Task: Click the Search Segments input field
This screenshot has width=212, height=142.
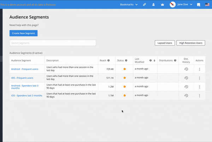Action: [x=53, y=43]
